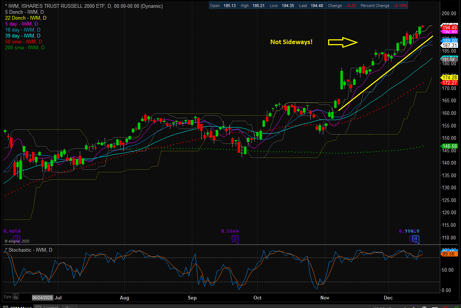Click the 06/24/2020 date label on time axis
The height and width of the screenshot is (308, 461).
point(43,297)
